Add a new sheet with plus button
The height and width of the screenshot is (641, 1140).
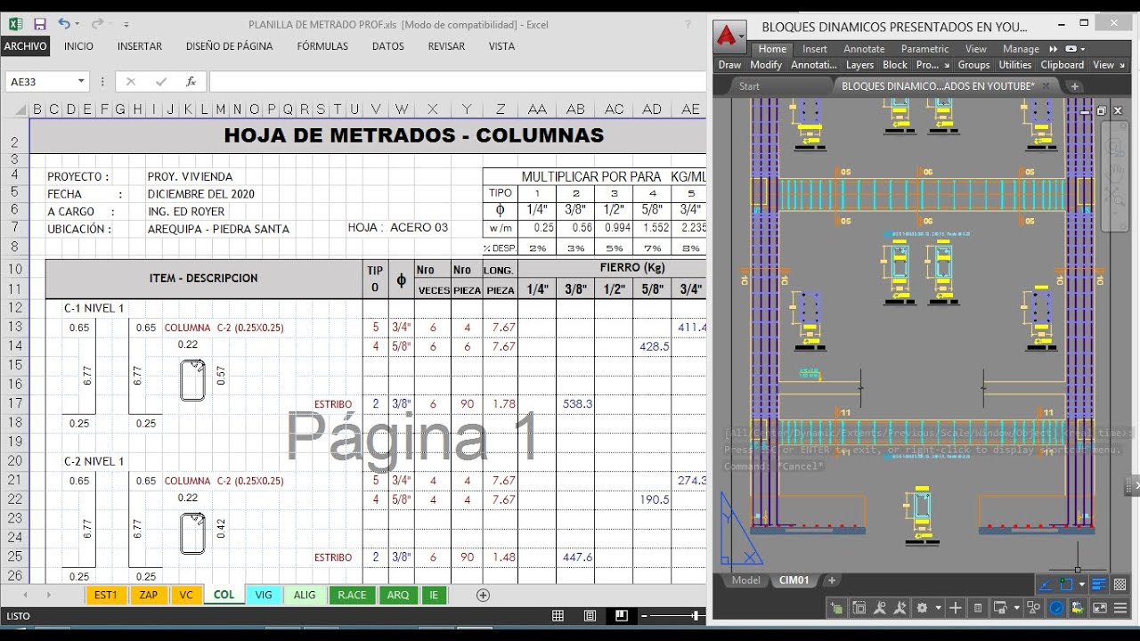click(484, 595)
